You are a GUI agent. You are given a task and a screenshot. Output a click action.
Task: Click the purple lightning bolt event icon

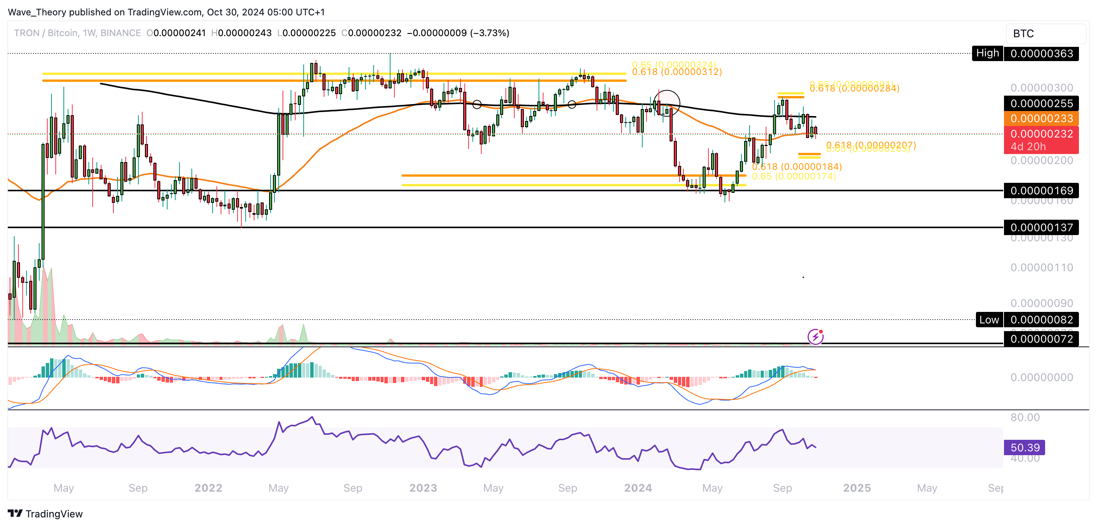pyautogui.click(x=815, y=337)
